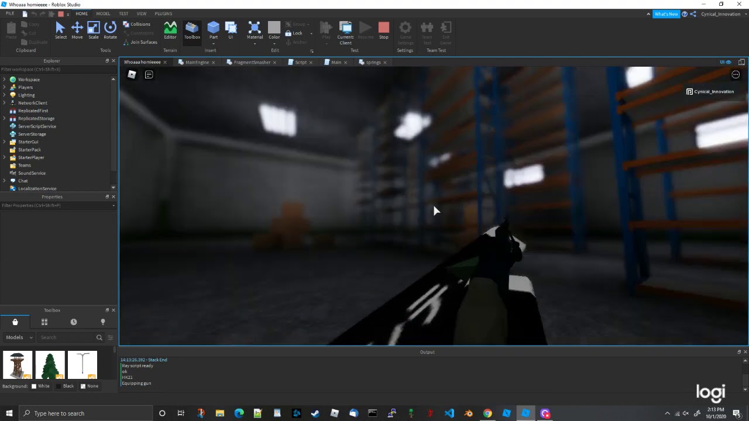Switch view with Current: Client button

pos(345,33)
